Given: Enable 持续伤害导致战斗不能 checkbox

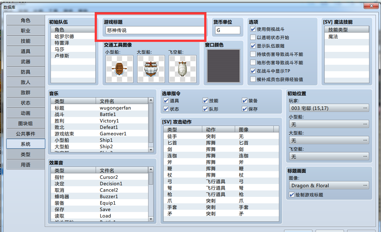Looking at the screenshot, I should (x=253, y=54).
